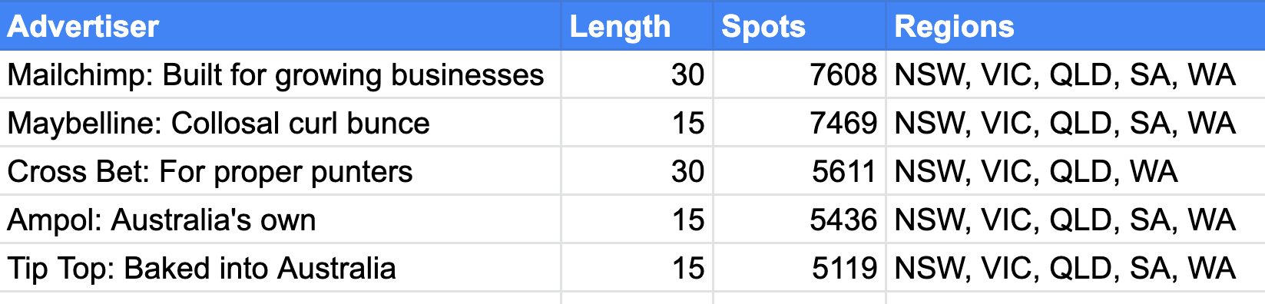
Task: Select the Cross Bet regions cell without SA
Action: 1076,171
